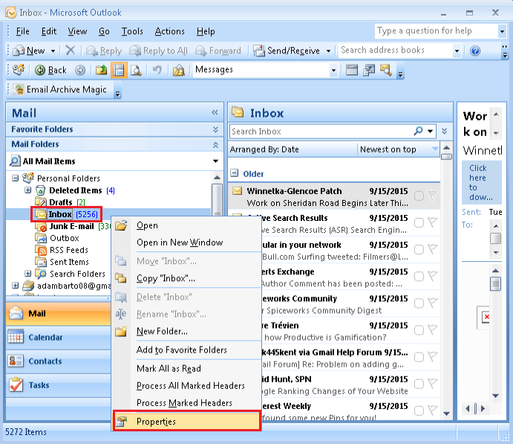513x444 pixels.
Task: Toggle category box on Winnetka-Glencoe Patch message
Action: point(419,196)
